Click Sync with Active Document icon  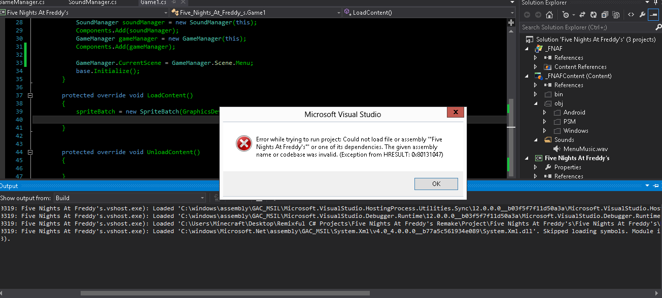pyautogui.click(x=582, y=15)
